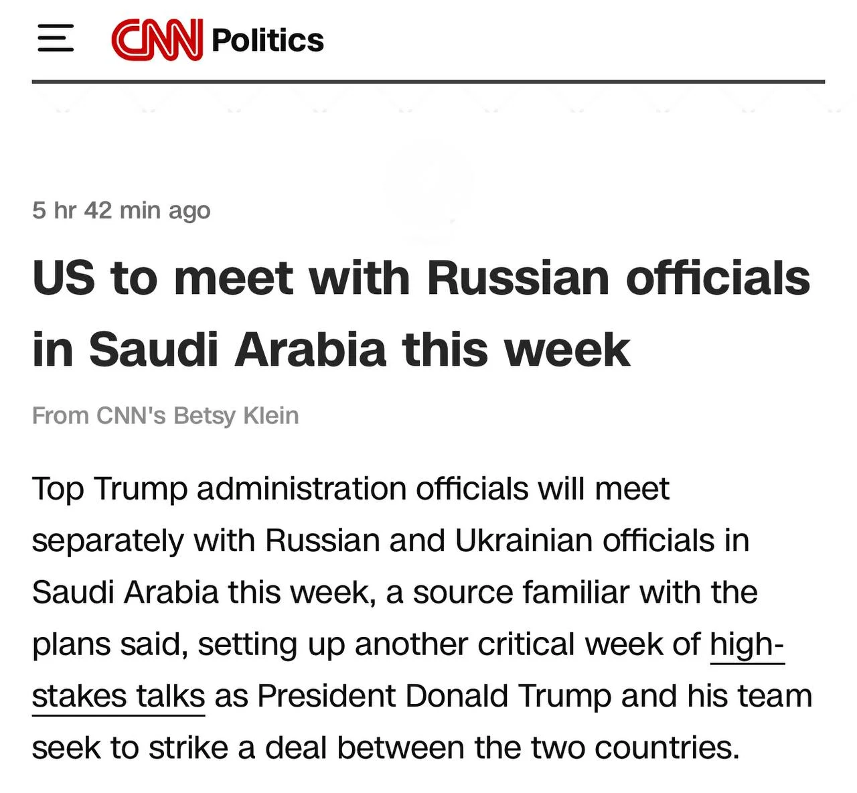Click the dark header divider line
Screen dimensions: 857x793
(x=428, y=82)
